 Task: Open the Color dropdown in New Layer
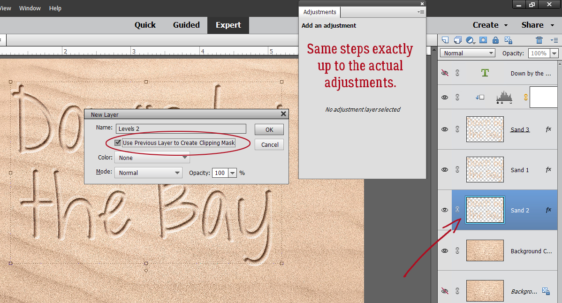152,158
